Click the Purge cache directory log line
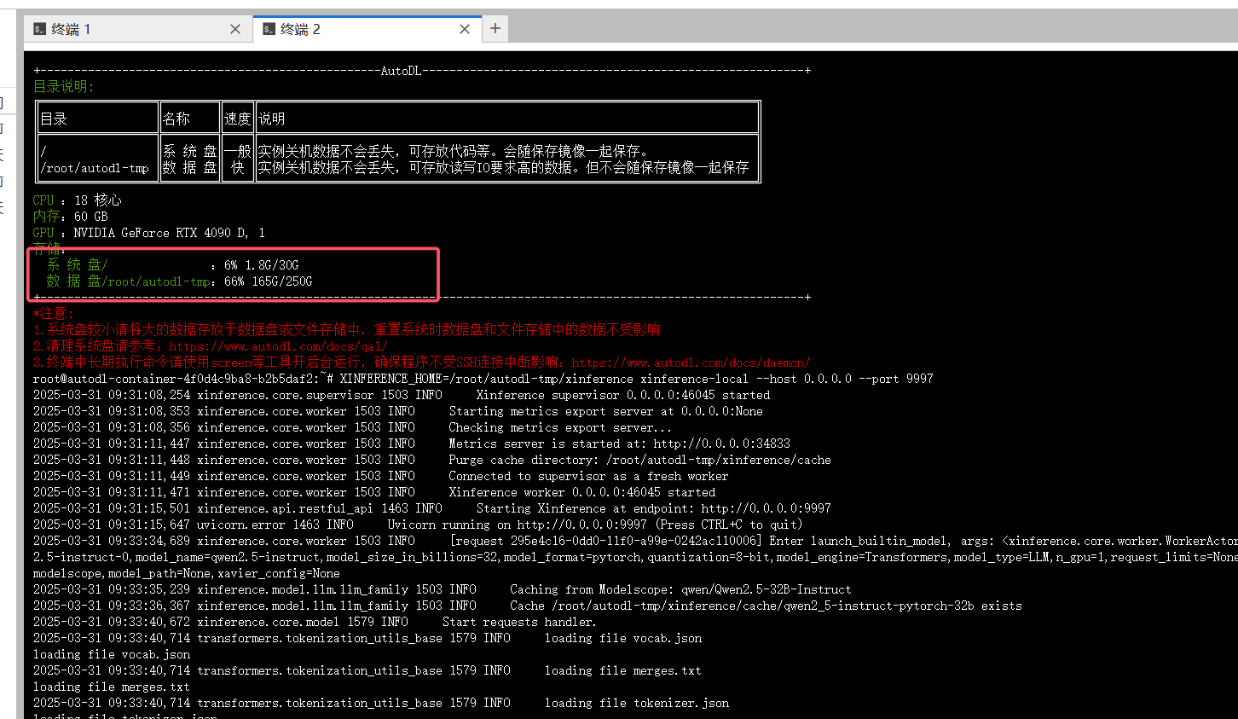 [639, 460]
